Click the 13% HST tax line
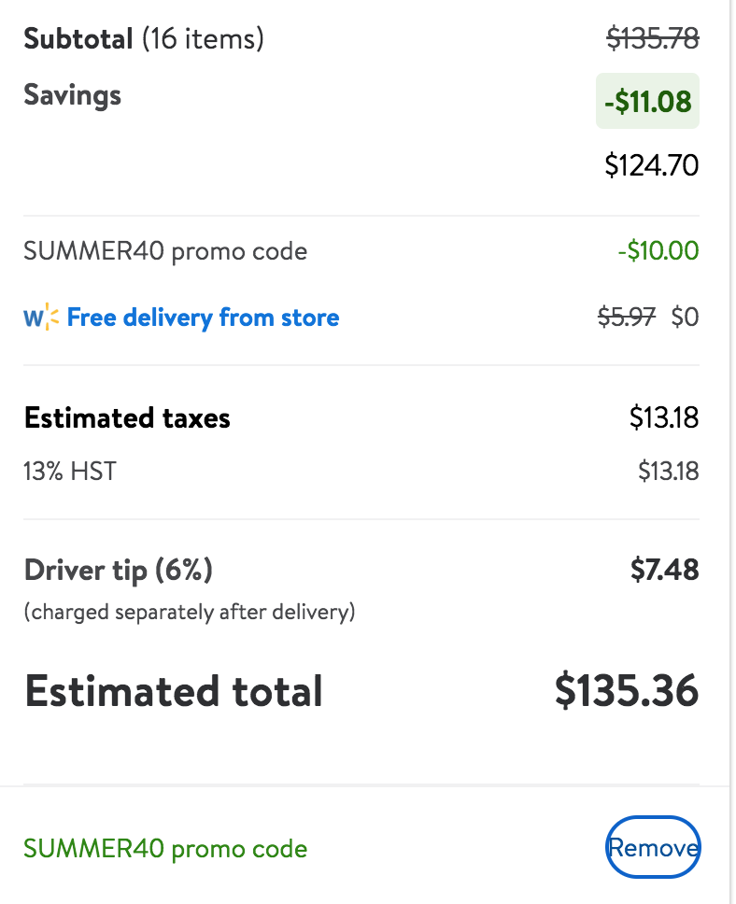The image size is (736, 904). coord(70,471)
